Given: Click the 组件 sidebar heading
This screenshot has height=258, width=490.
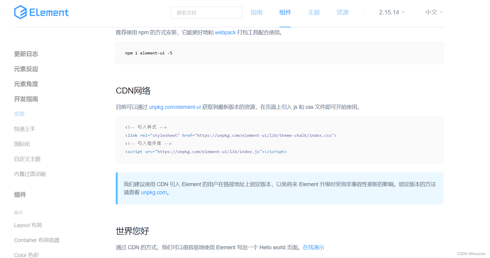Looking at the screenshot, I should coord(20,195).
